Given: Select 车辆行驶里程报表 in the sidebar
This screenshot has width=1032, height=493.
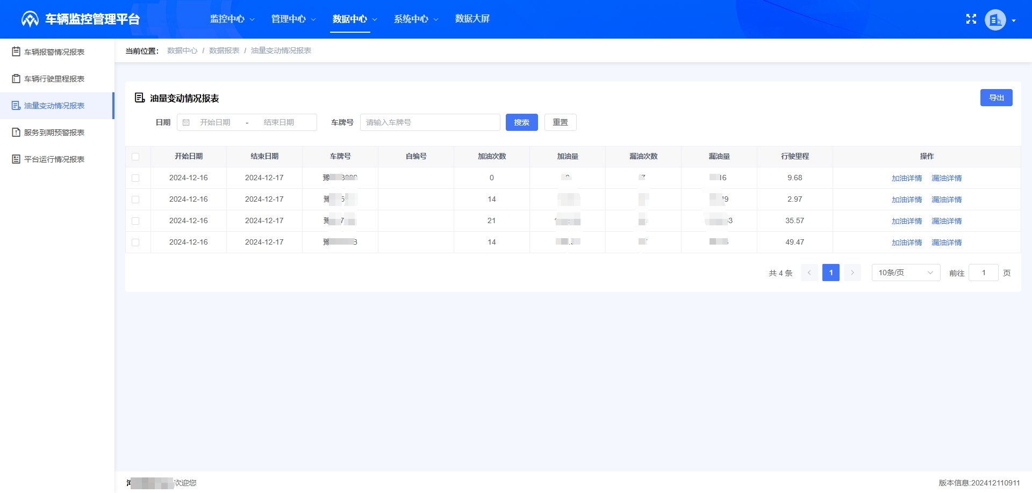Looking at the screenshot, I should [57, 79].
